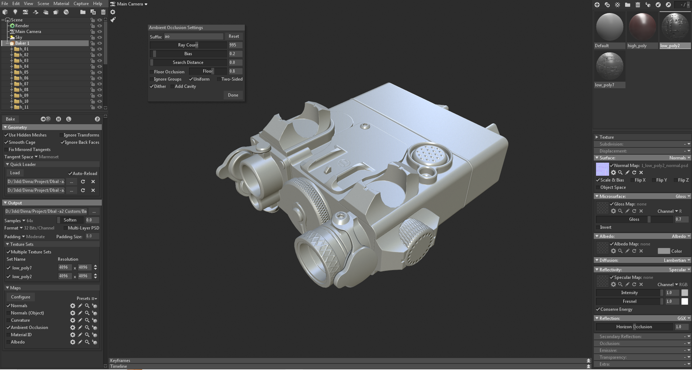Screen dimensions: 692x370
Task: Add a new baker bread-loaf icon
Action: [x=56, y=12]
